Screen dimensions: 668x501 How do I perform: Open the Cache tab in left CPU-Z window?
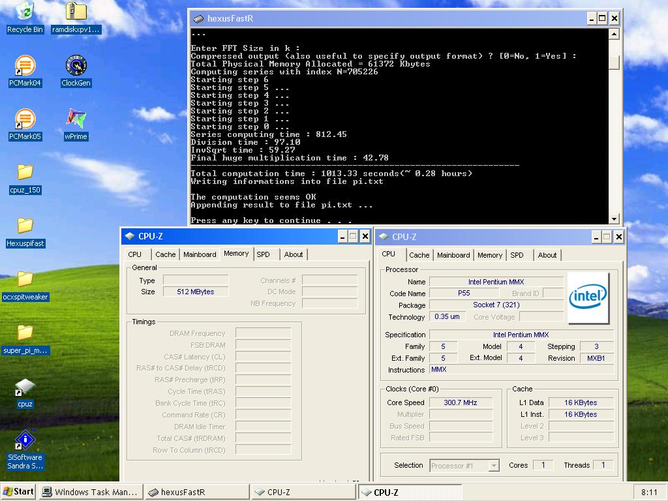[165, 254]
